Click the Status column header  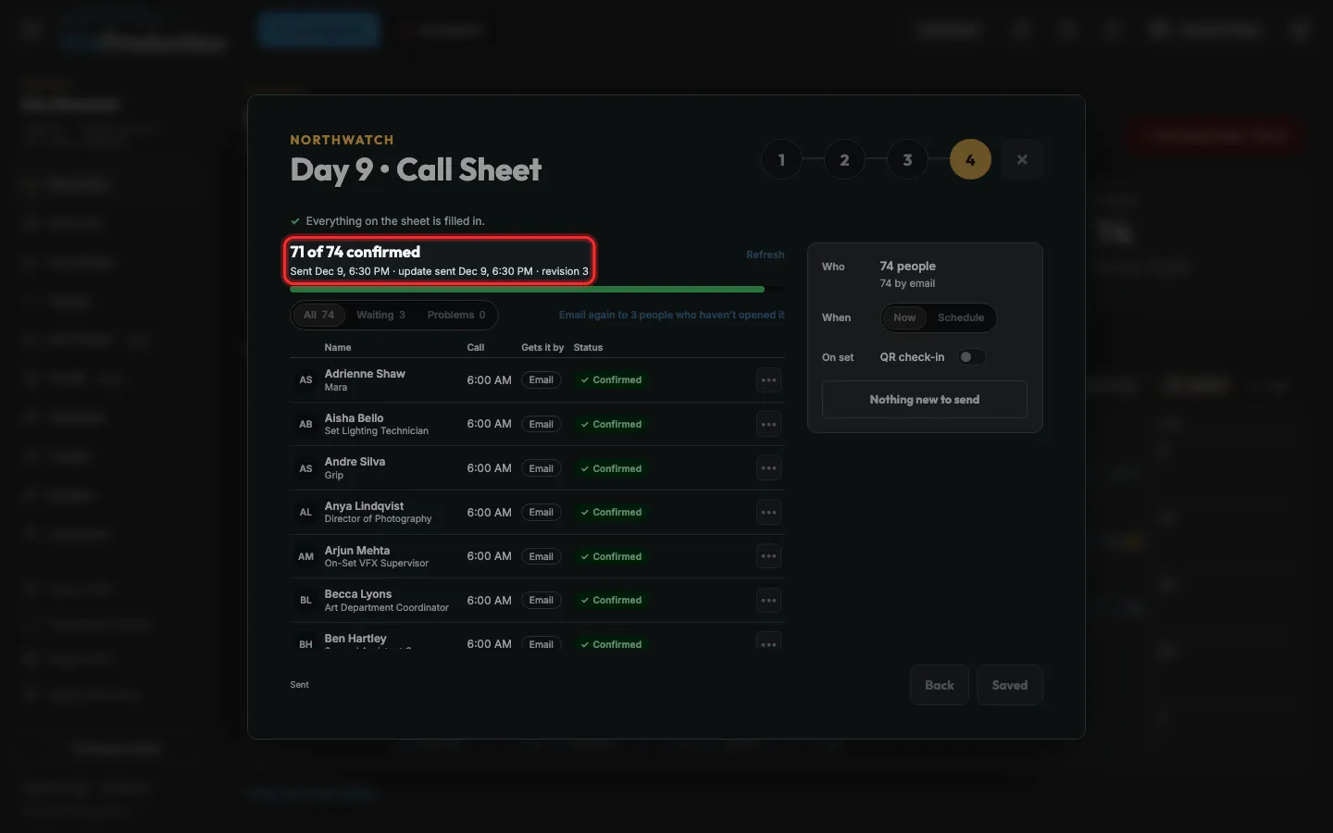point(588,348)
